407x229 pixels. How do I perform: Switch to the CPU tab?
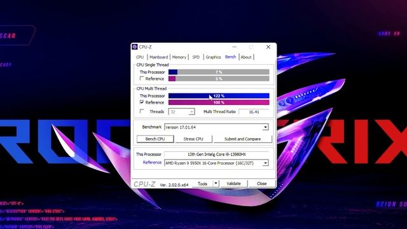(x=140, y=57)
